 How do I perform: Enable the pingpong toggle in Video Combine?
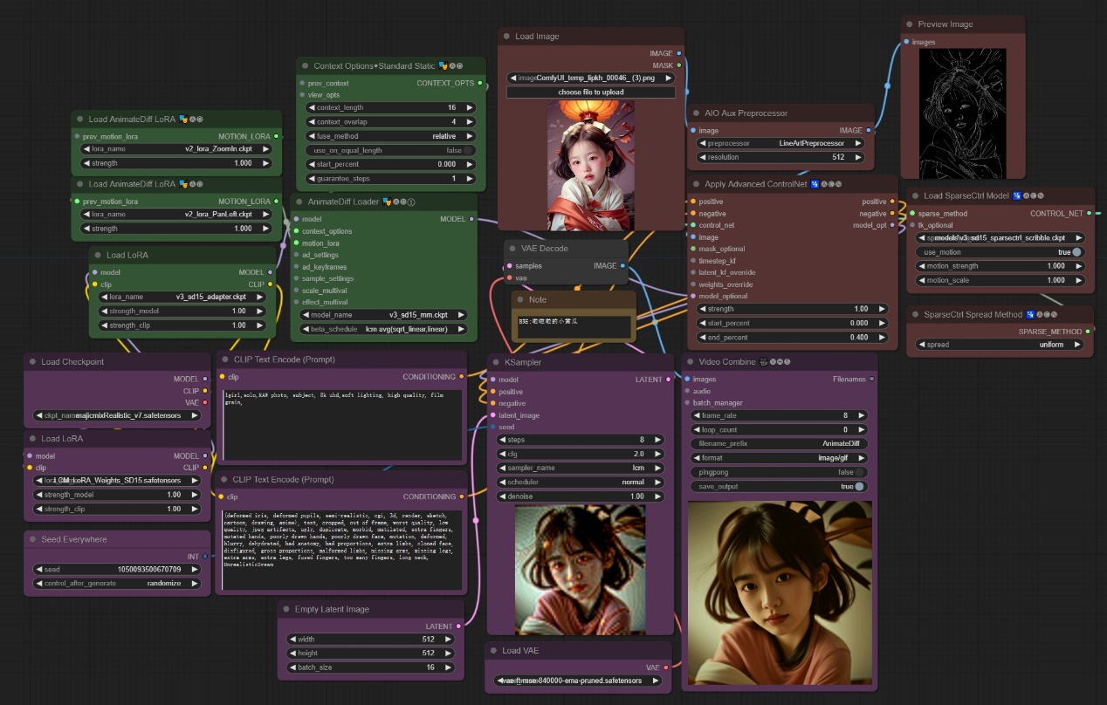pos(859,472)
